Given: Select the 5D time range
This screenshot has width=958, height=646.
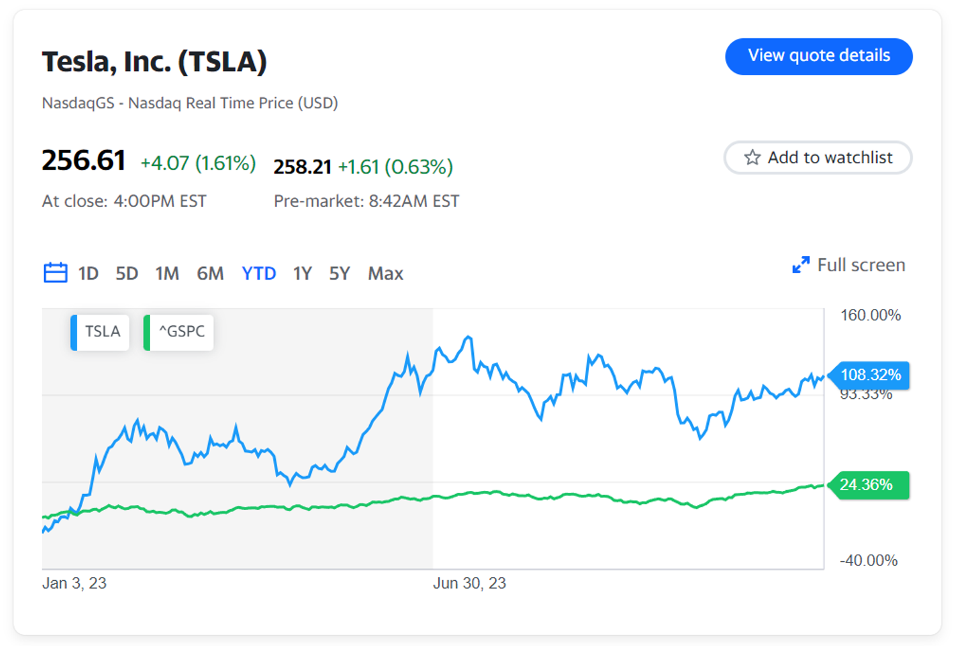Looking at the screenshot, I should (x=126, y=273).
